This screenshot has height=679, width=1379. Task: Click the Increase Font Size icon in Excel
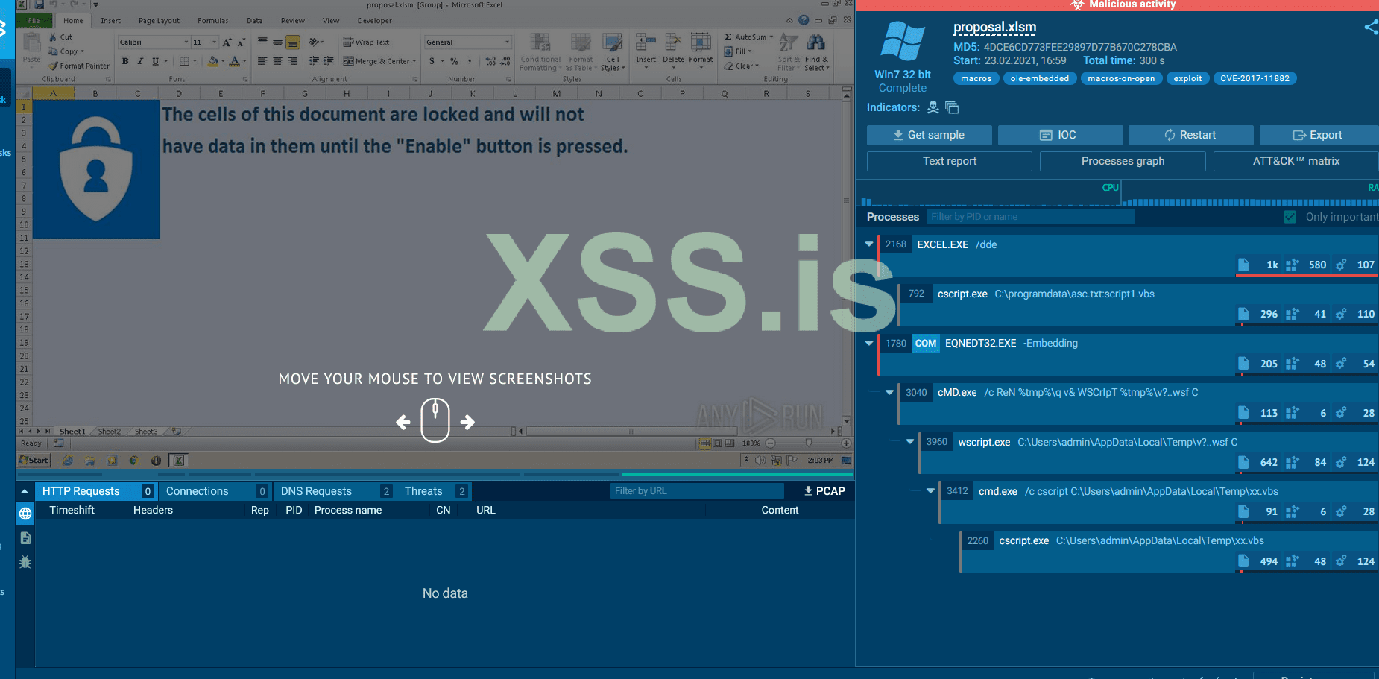(227, 42)
